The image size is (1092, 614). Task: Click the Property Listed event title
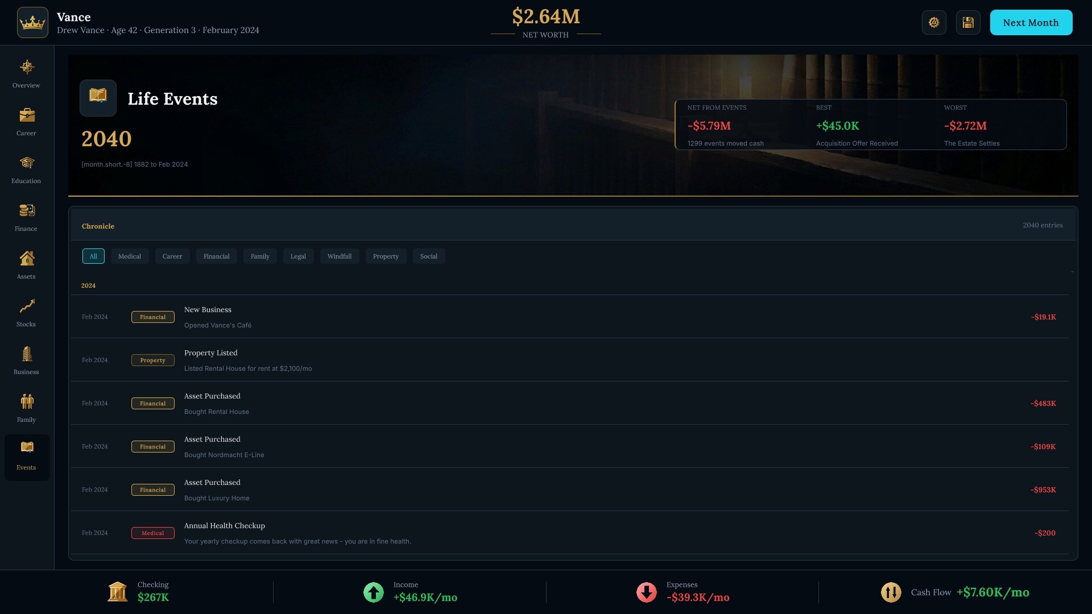click(x=211, y=353)
